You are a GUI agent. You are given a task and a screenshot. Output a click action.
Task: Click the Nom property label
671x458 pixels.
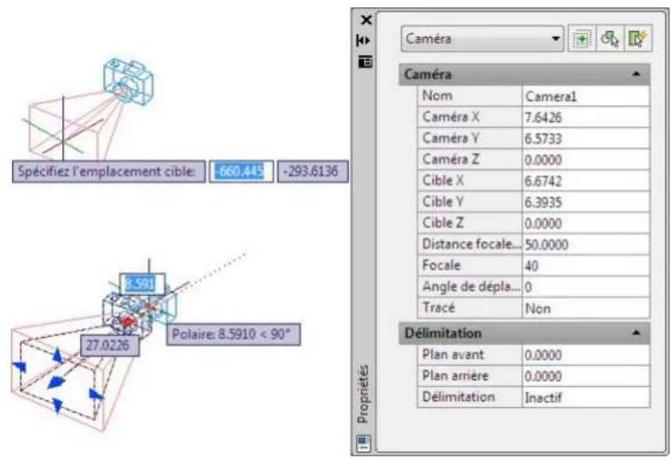coord(437,95)
